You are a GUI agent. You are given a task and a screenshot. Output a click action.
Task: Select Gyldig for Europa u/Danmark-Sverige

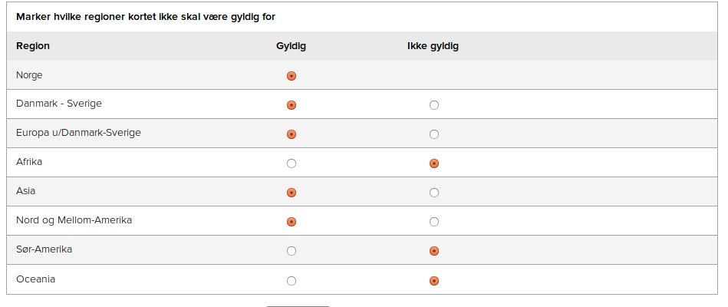[x=291, y=134]
